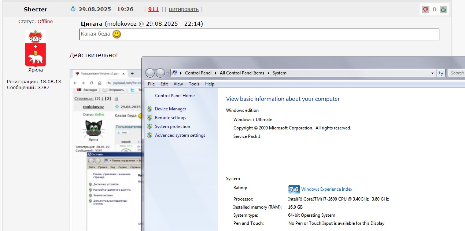Click the computer icon at the start of the breadcrumb
The height and width of the screenshot is (231, 465).
[174, 73]
